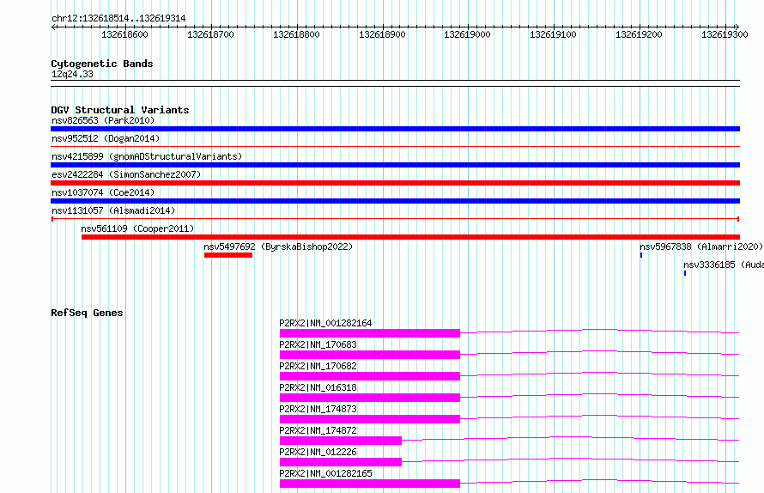The height and width of the screenshot is (493, 764).
Task: Click ruler position 132618600
Action: [x=124, y=34]
